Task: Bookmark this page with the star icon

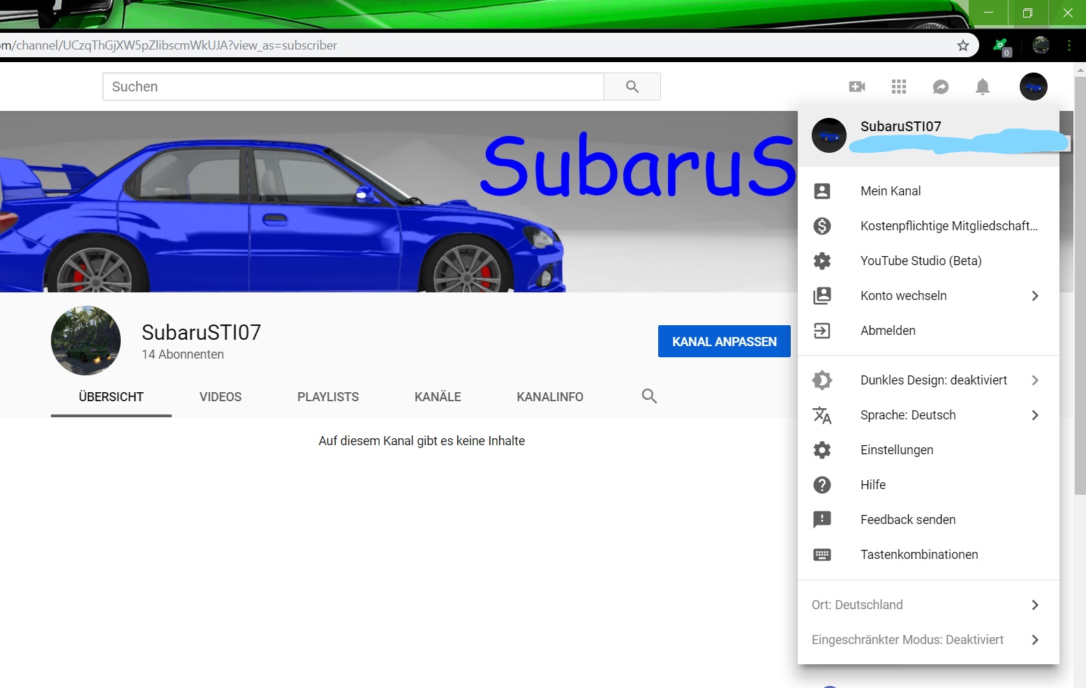Action: click(963, 45)
